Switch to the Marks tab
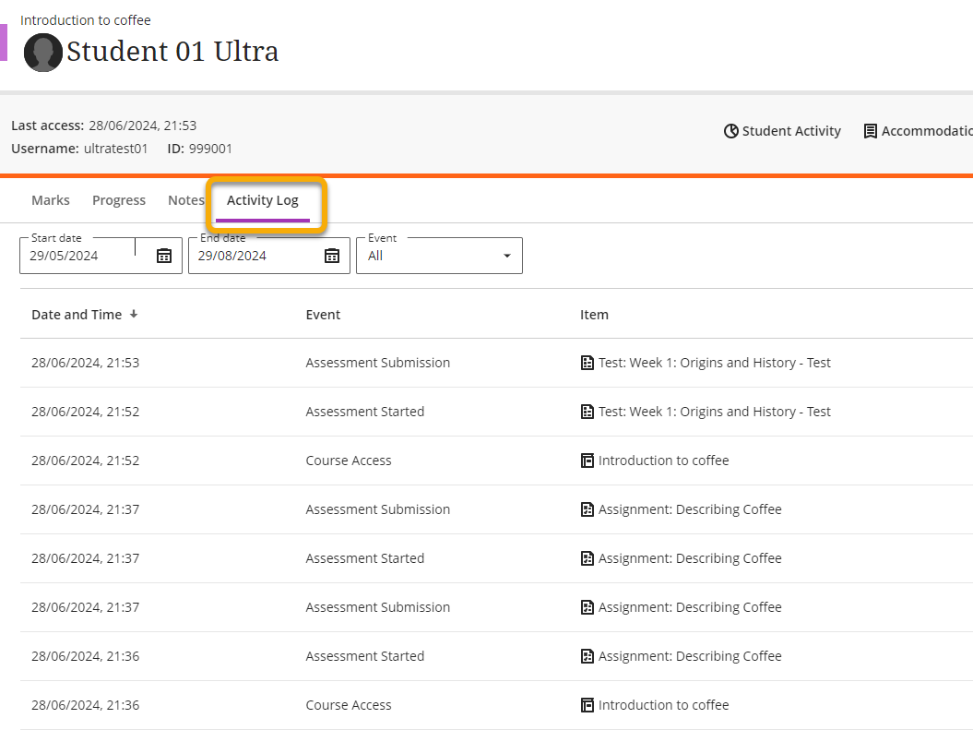 [x=51, y=200]
